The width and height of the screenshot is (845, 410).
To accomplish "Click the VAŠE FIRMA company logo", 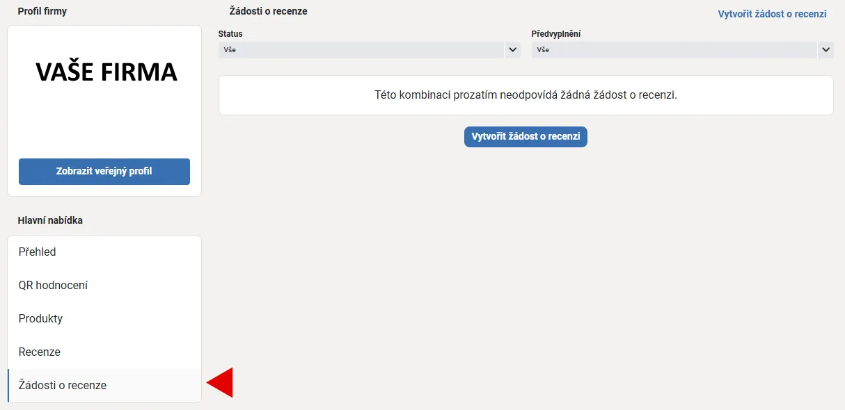I will (x=106, y=72).
